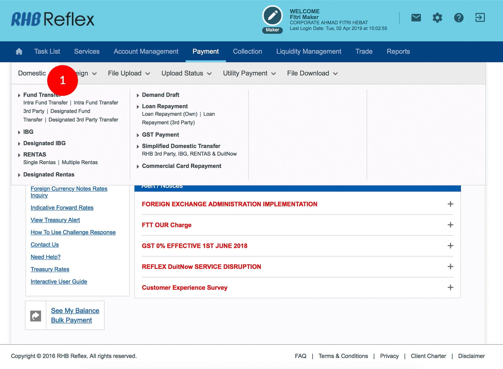Click the Maker profile pencil icon
Viewport: 503px width, 369px height.
(272, 16)
